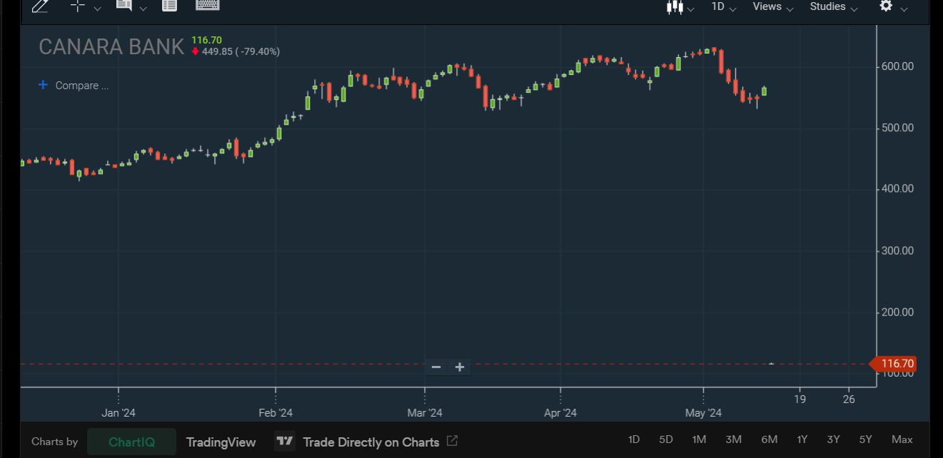Switch chart provider to ChartIQ
Image resolution: width=943 pixels, height=458 pixels.
point(131,442)
